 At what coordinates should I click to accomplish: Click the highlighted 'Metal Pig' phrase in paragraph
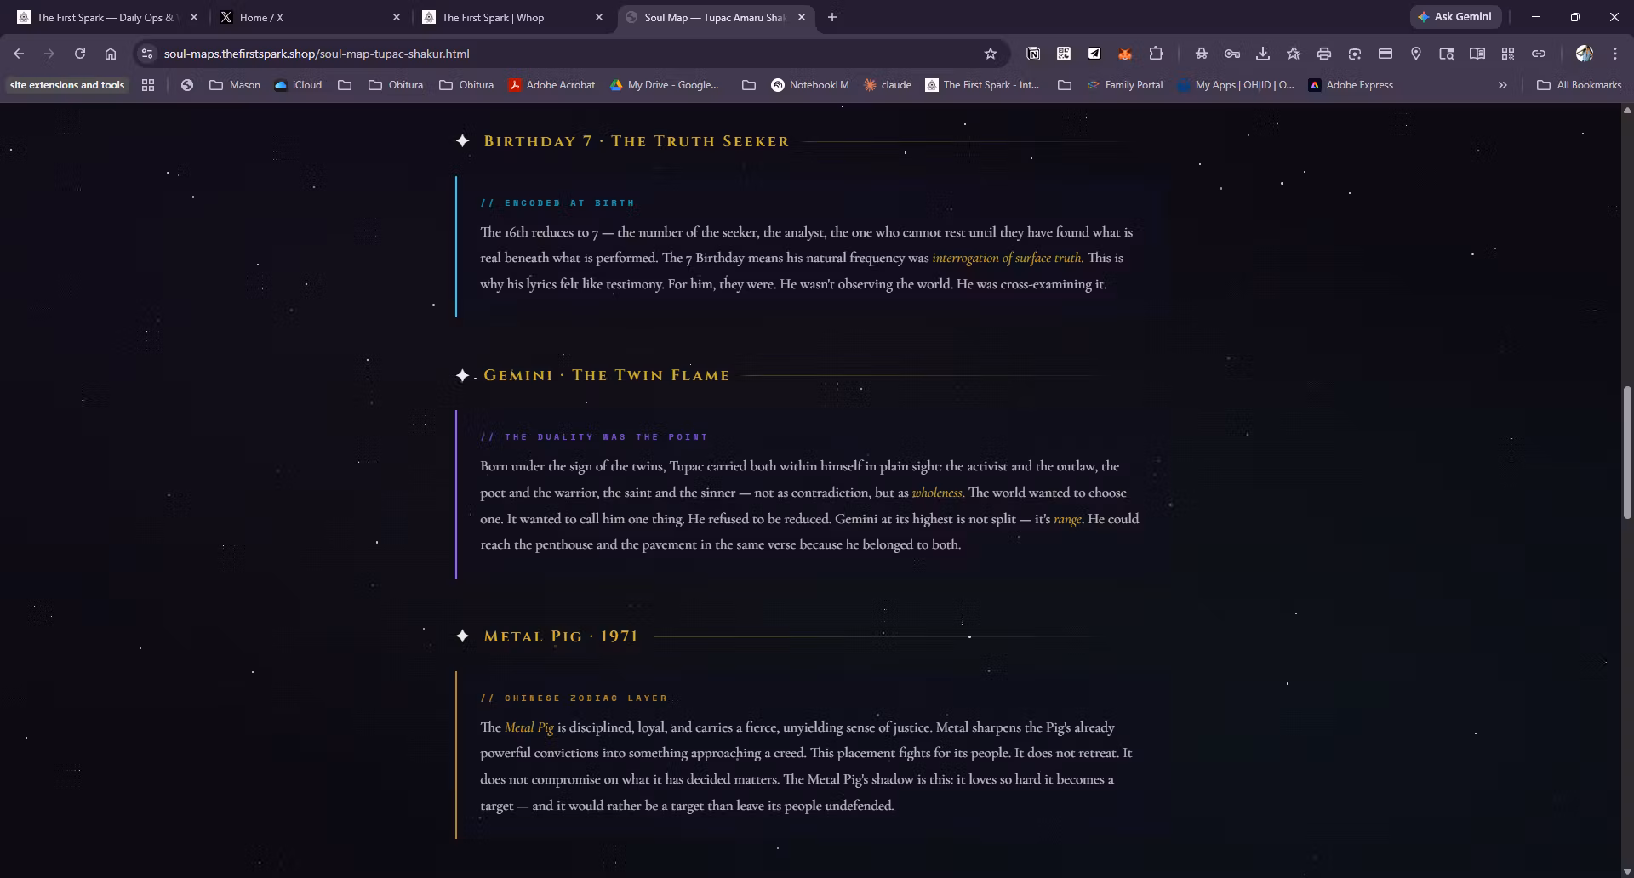pos(528,727)
